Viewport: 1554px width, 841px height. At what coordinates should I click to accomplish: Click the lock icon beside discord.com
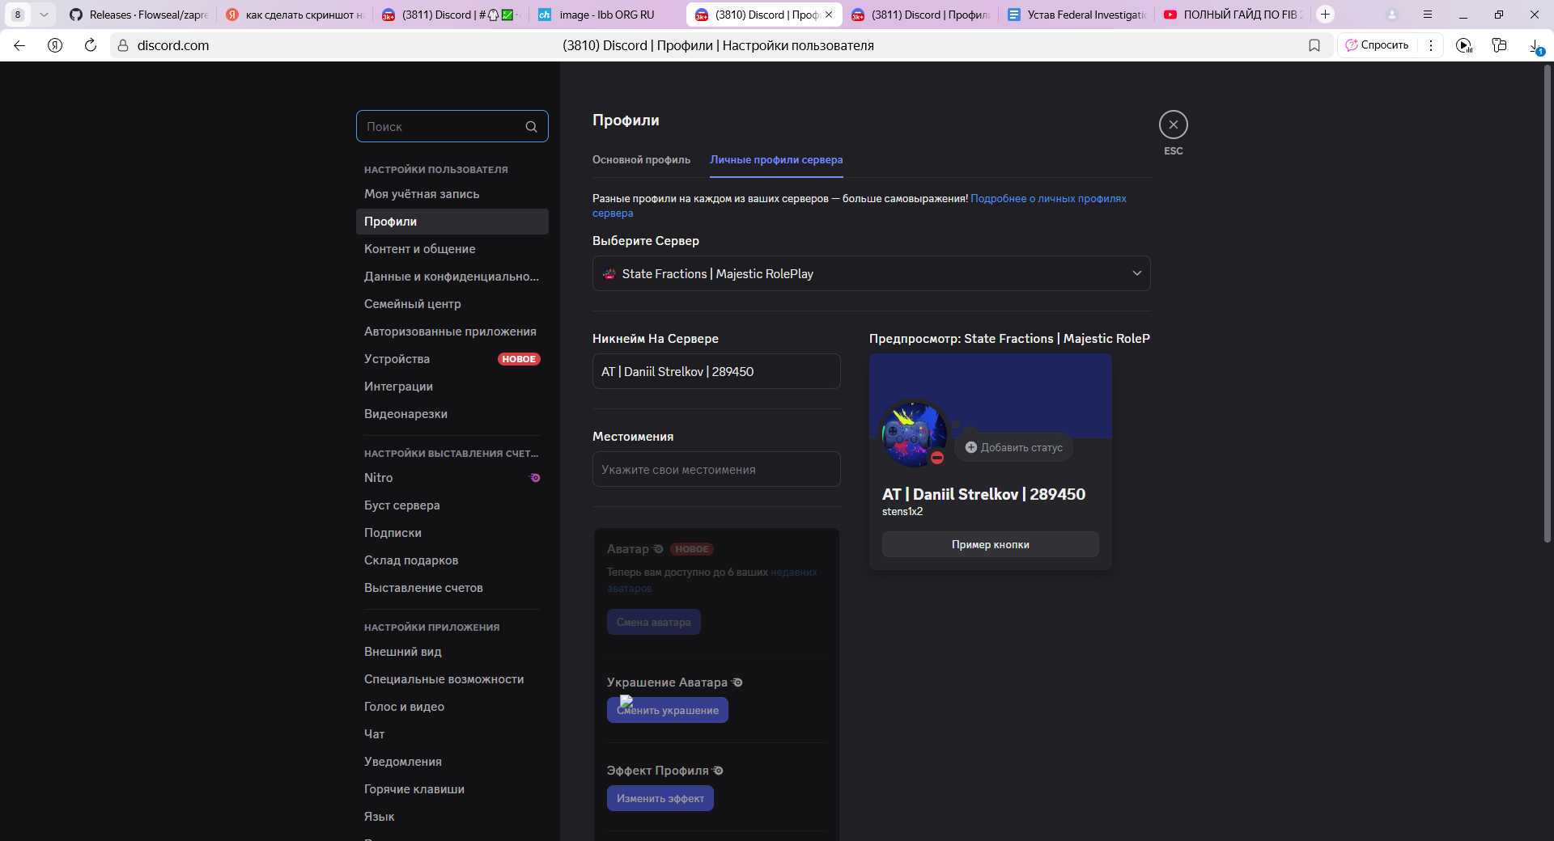(x=123, y=45)
